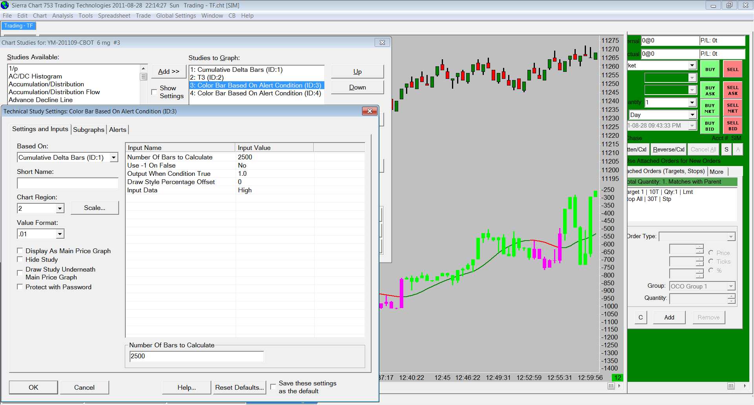Select T3 (ID:2) in Studies to Graph
The image size is (754, 405).
[256, 77]
